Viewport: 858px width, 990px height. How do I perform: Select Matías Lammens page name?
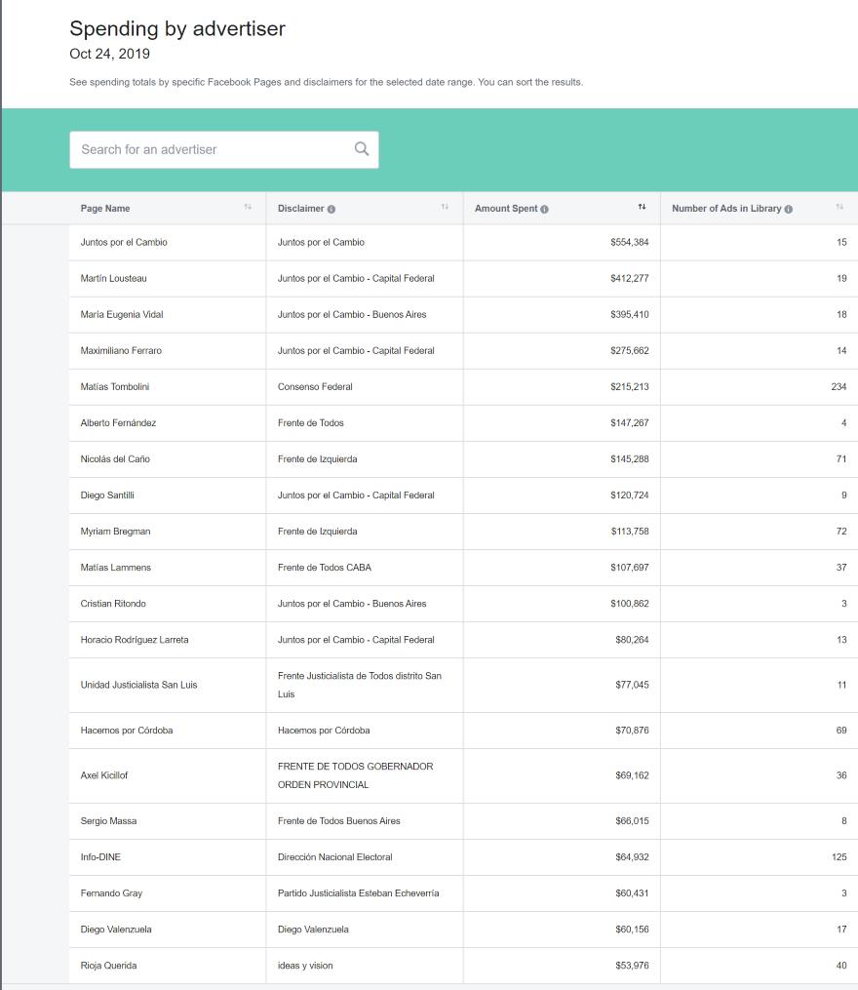tap(115, 567)
